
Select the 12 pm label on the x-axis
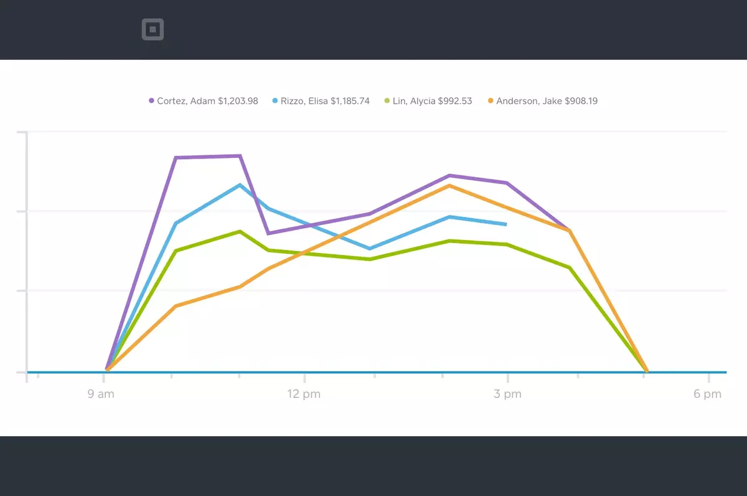(x=304, y=393)
